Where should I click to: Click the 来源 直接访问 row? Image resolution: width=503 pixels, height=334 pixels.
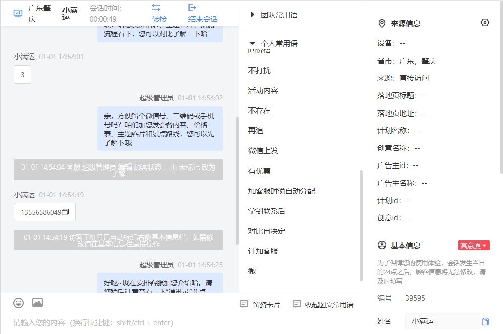[x=403, y=78]
